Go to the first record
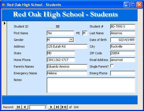 pyautogui.click(x=18, y=107)
